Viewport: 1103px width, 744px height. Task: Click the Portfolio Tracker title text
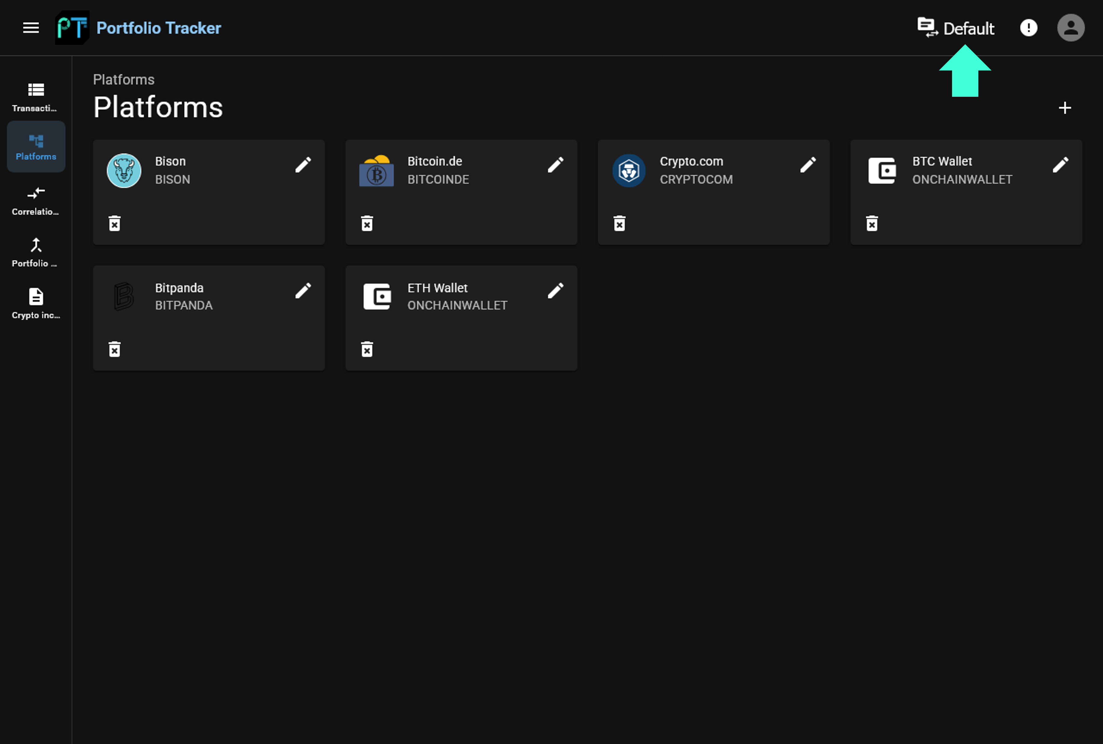pos(158,28)
